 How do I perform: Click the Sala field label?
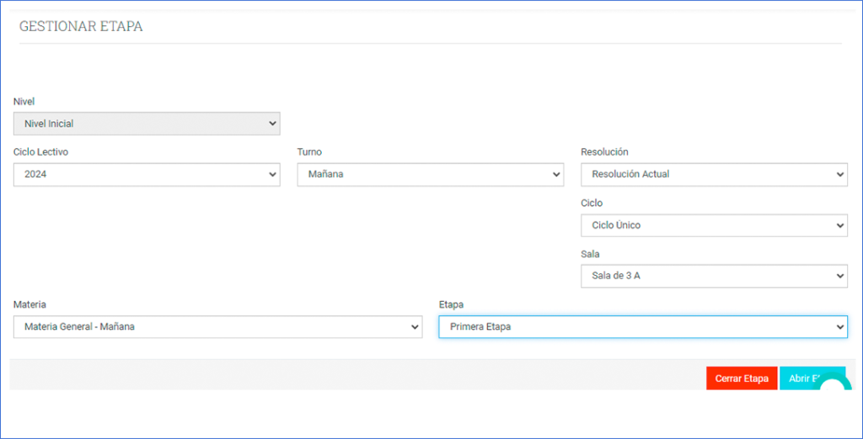590,254
